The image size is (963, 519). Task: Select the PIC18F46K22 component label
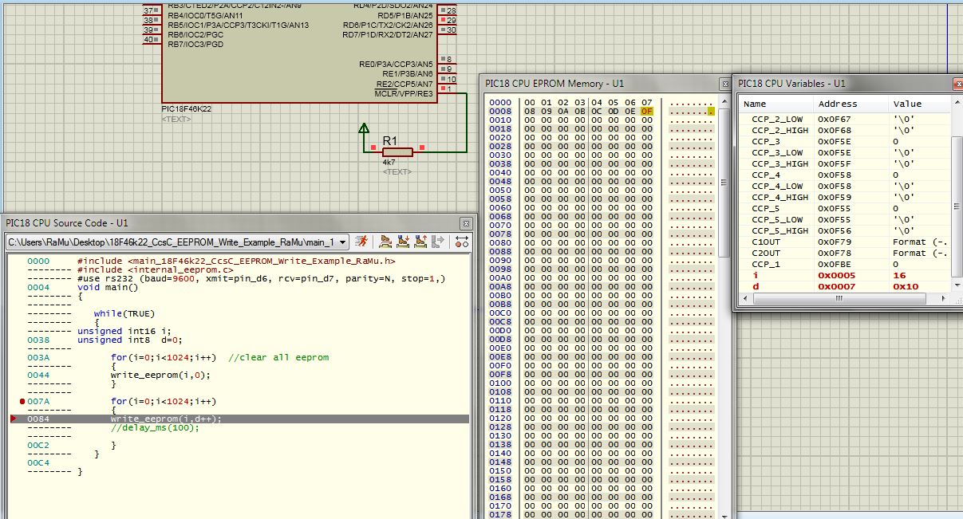click(186, 109)
